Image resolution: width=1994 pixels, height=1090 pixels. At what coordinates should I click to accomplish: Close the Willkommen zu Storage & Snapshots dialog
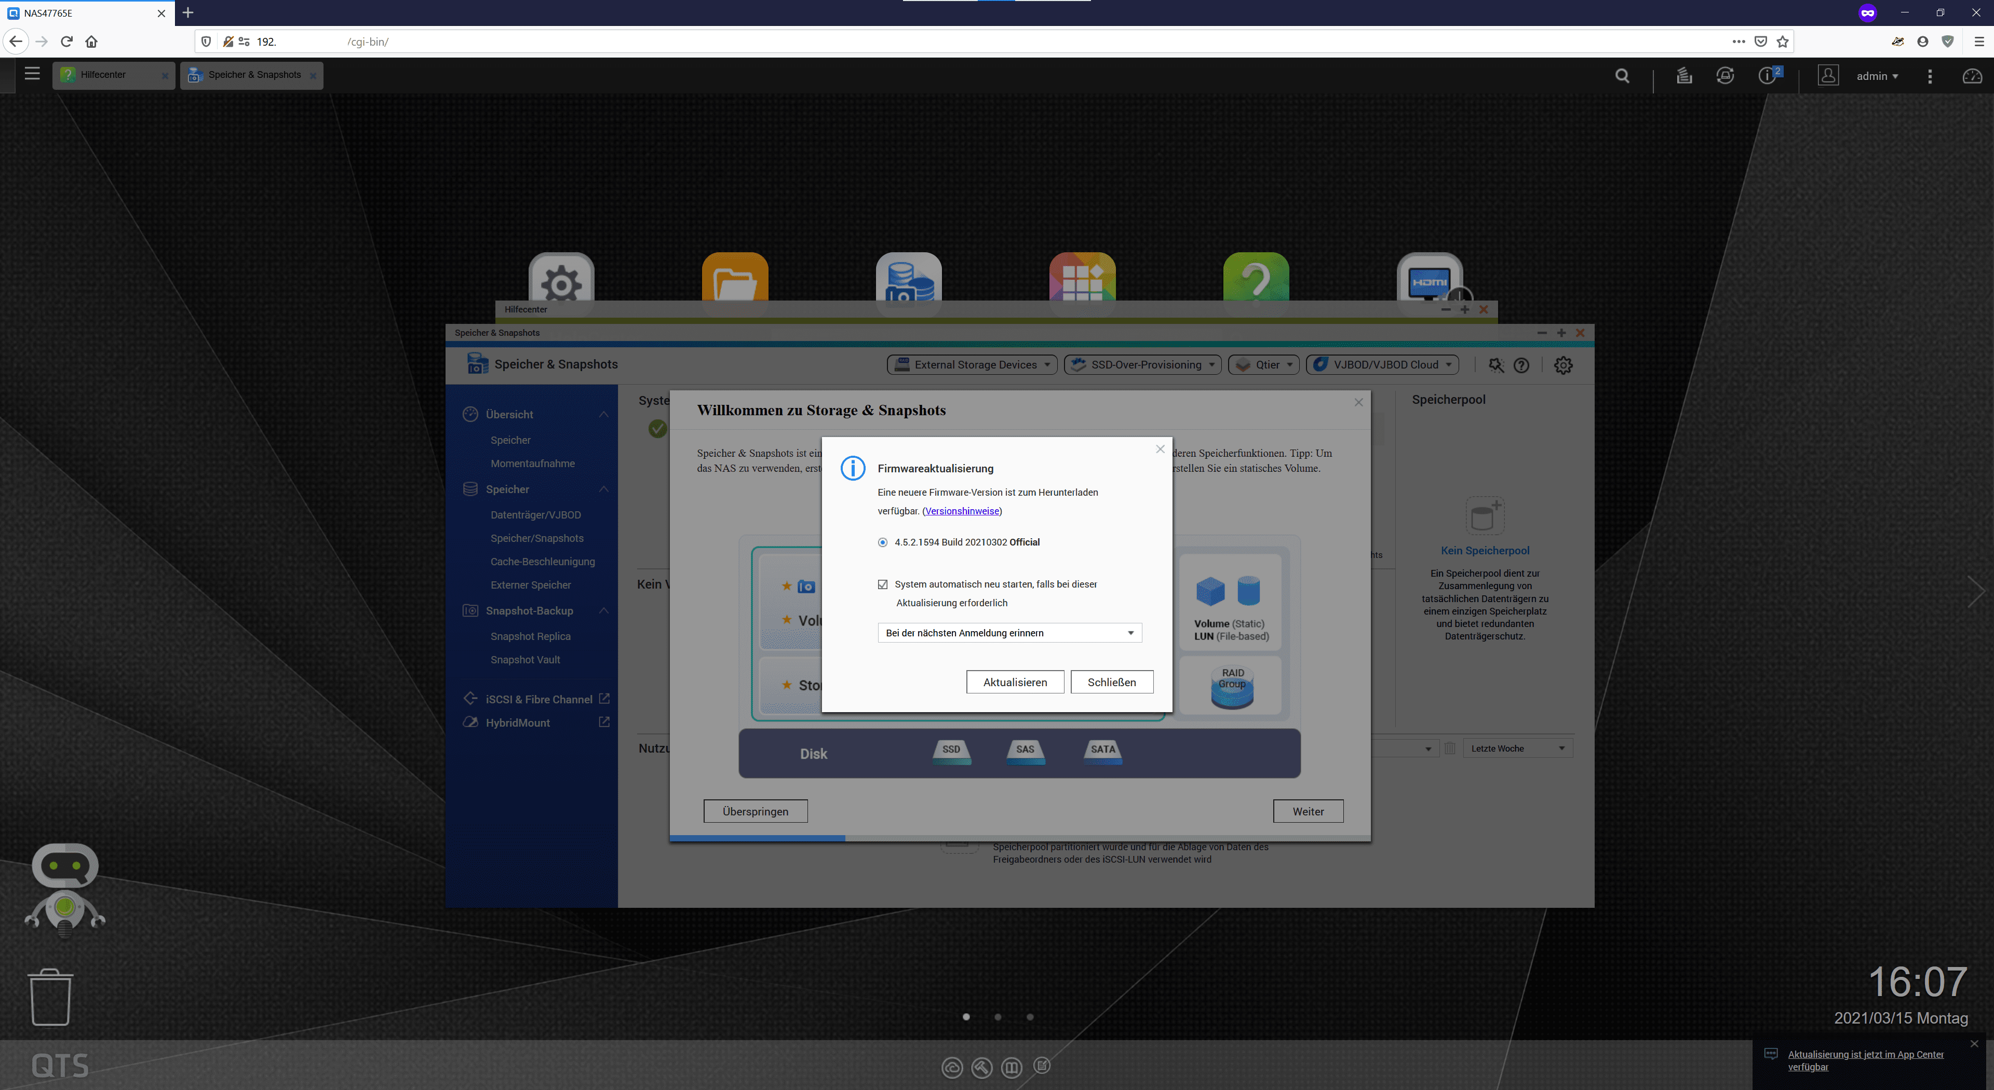pos(1358,402)
